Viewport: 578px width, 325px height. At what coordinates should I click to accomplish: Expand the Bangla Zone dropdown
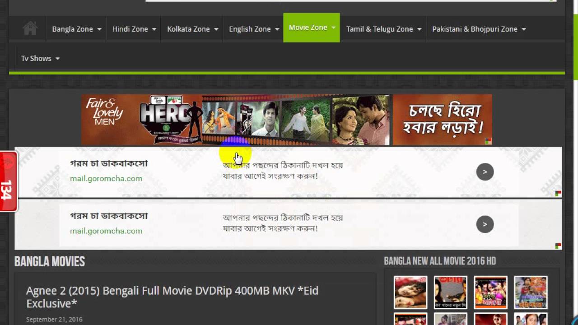76,29
